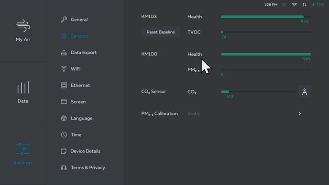329x185 pixels.
Task: Click the WiFi signal icon in menu
Action: point(64,69)
